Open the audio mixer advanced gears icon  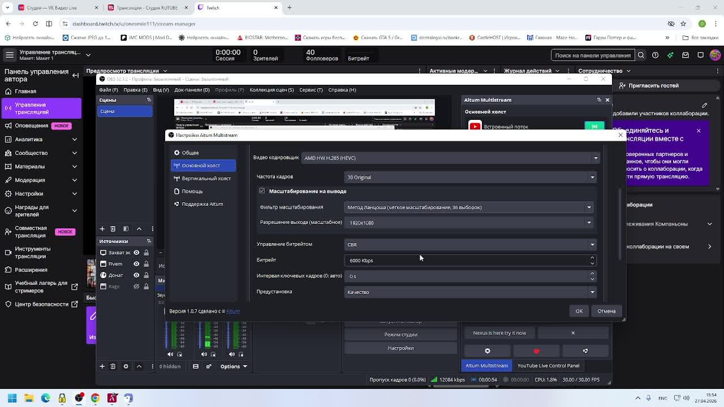209,366
